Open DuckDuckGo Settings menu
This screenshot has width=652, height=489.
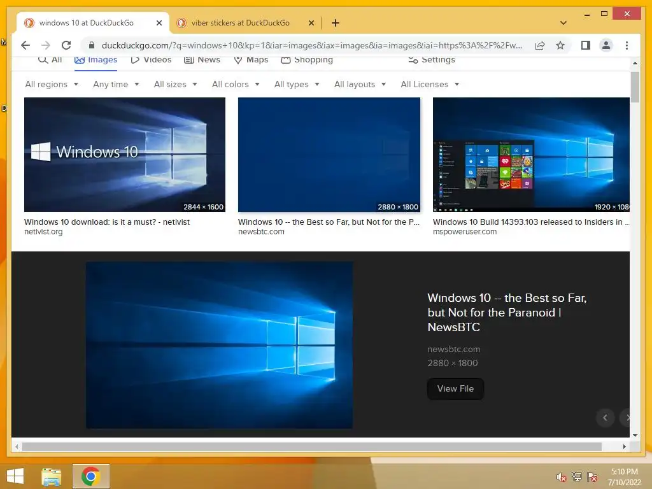tap(432, 60)
